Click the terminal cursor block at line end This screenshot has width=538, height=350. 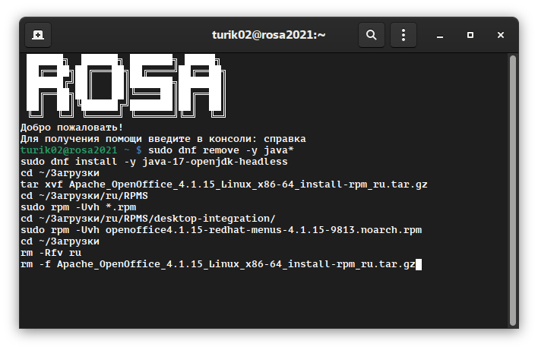(x=419, y=264)
